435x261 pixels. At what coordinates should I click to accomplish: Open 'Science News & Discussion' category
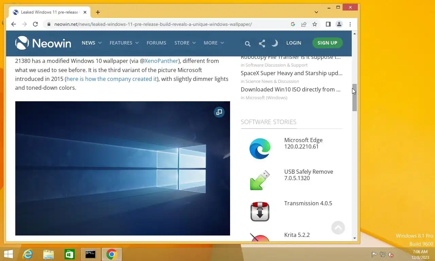click(x=272, y=81)
